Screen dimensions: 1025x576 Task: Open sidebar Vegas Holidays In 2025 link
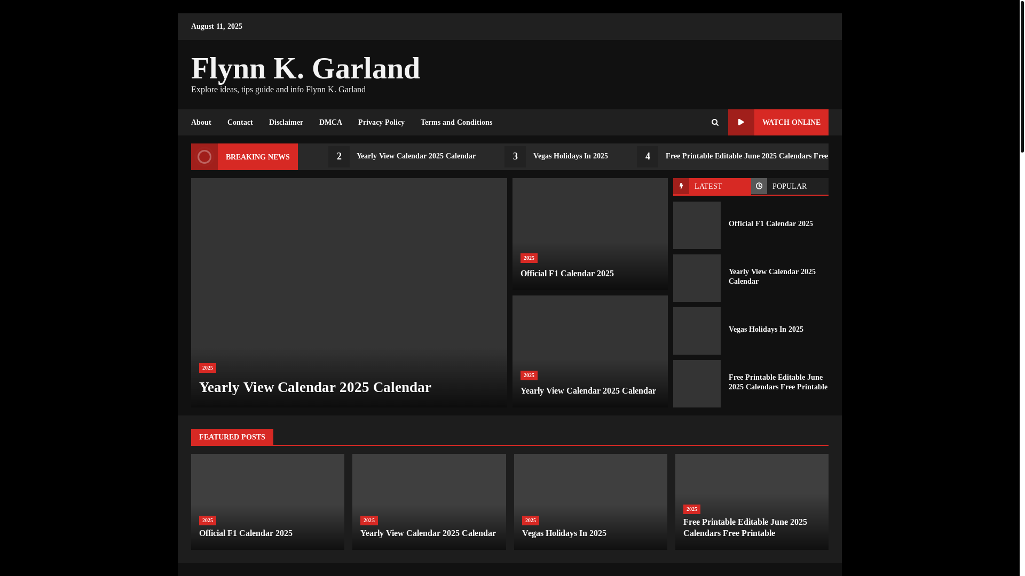(766, 330)
